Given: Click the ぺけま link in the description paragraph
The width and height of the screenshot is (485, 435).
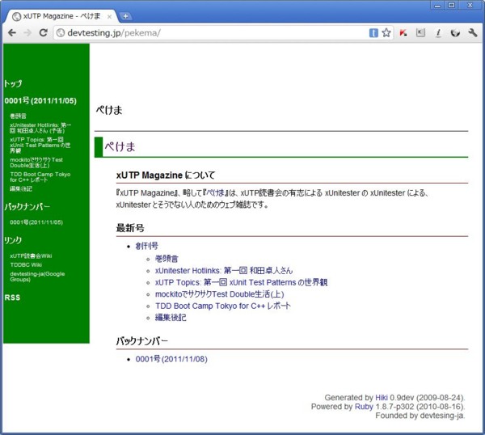Looking at the screenshot, I should pyautogui.click(x=215, y=193).
